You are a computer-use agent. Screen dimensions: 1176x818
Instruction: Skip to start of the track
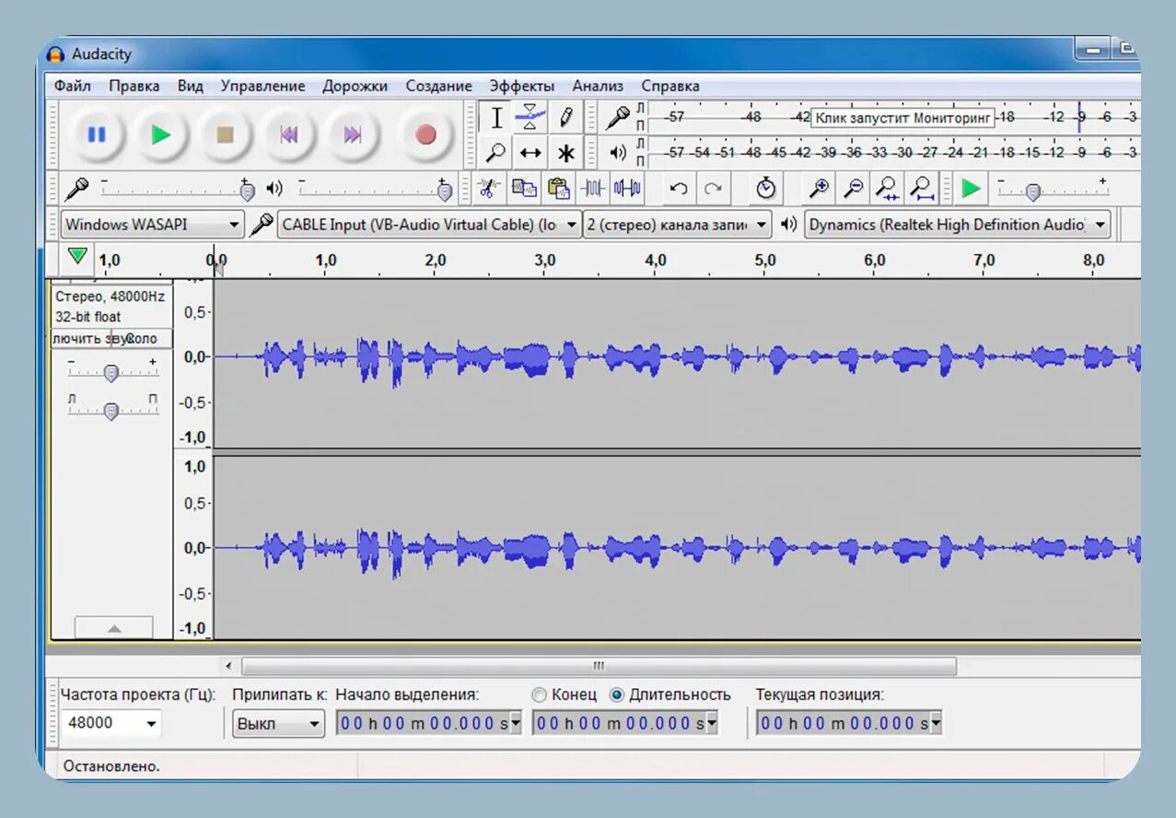(289, 134)
